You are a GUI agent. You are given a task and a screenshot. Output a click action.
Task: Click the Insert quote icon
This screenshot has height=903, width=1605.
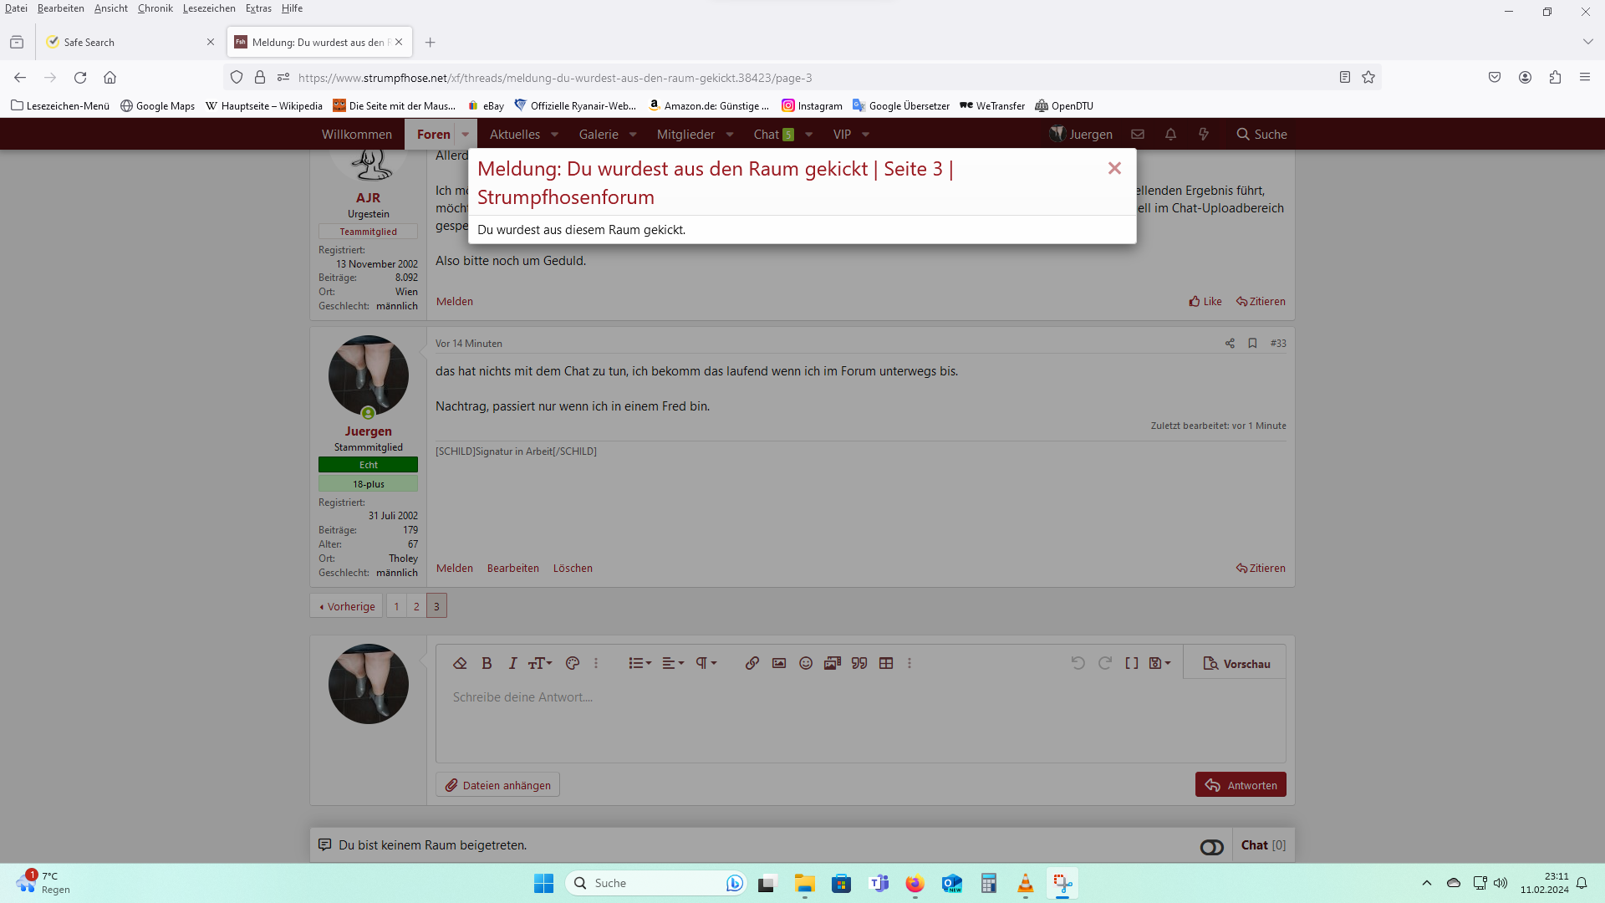click(859, 663)
